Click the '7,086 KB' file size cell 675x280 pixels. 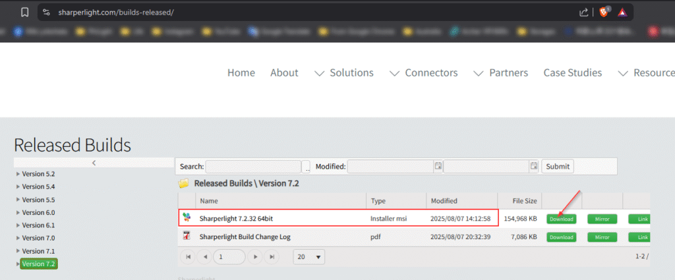523,237
